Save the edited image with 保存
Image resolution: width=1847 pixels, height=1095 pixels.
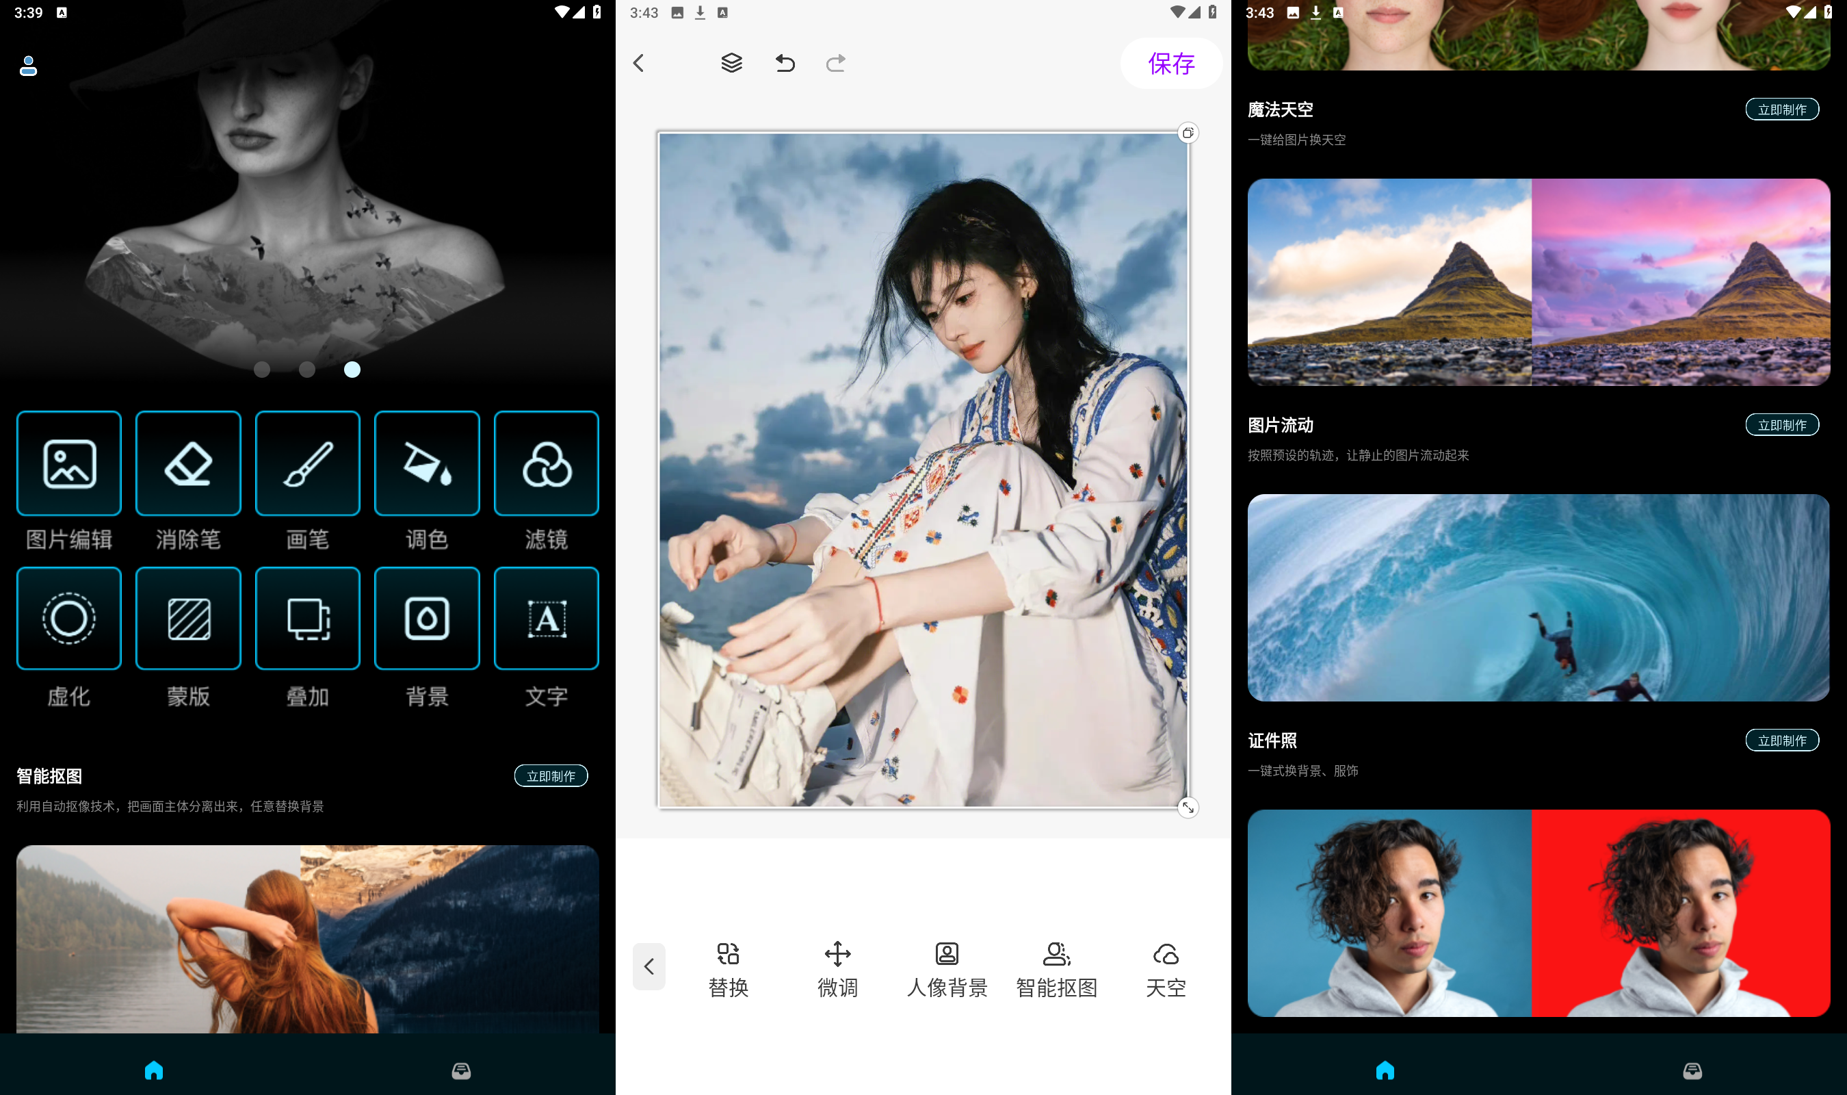pos(1171,64)
